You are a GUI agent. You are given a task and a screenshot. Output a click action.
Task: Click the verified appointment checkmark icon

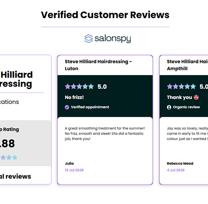point(67,107)
